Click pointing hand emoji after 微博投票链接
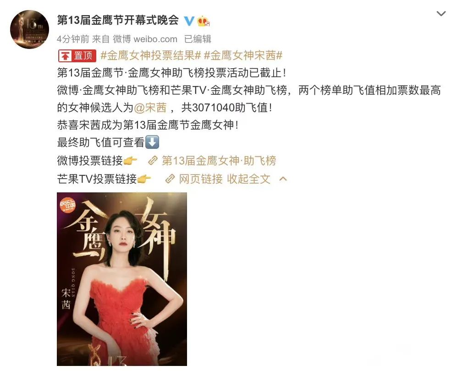 130,161
